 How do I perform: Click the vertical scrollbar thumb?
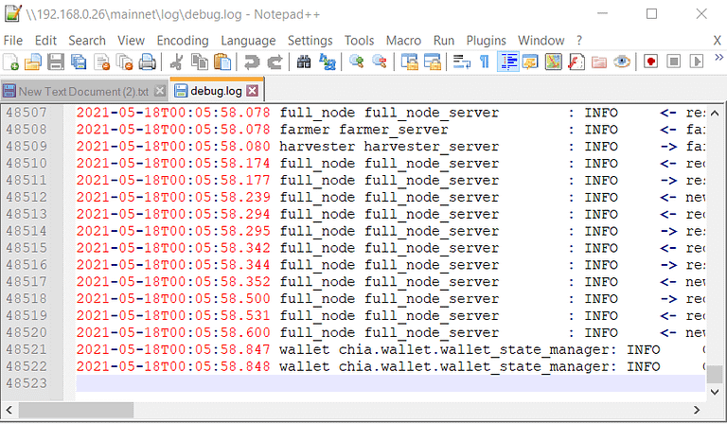click(715, 374)
